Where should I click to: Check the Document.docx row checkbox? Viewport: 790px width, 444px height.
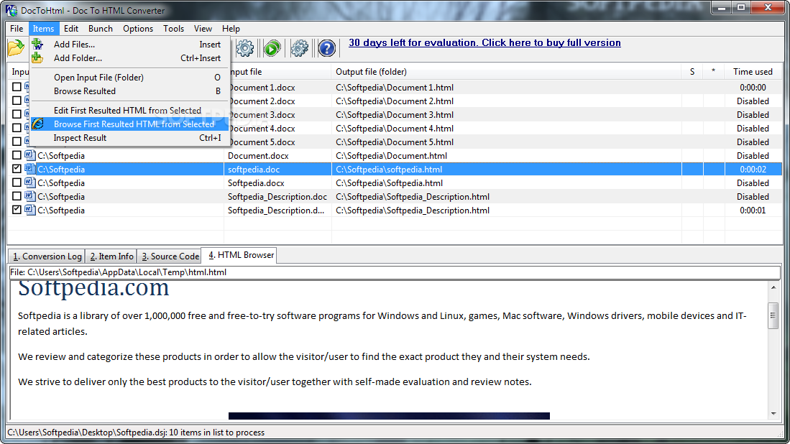(x=17, y=155)
